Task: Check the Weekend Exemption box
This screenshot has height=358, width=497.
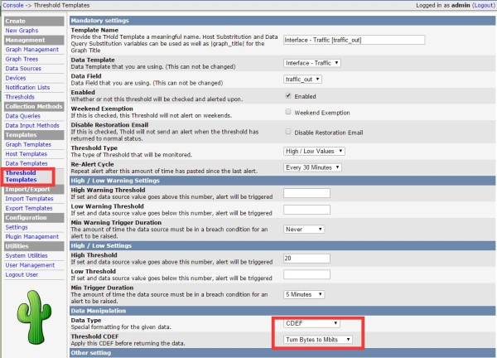Action: [x=288, y=112]
